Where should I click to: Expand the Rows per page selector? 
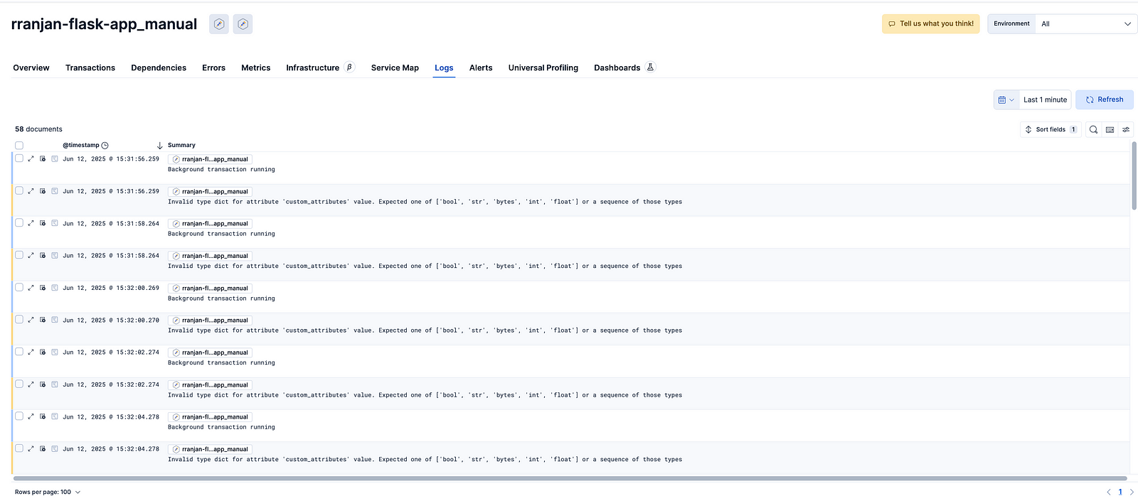click(48, 492)
